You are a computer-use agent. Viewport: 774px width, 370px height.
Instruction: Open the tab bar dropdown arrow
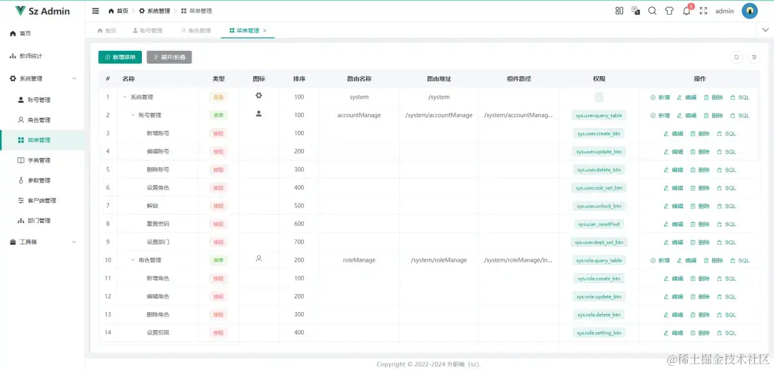pos(766,30)
